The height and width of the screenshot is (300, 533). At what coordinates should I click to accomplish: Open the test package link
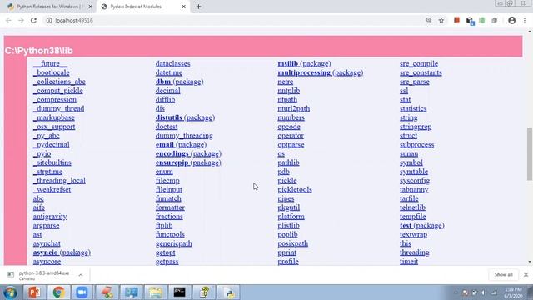coord(422,226)
